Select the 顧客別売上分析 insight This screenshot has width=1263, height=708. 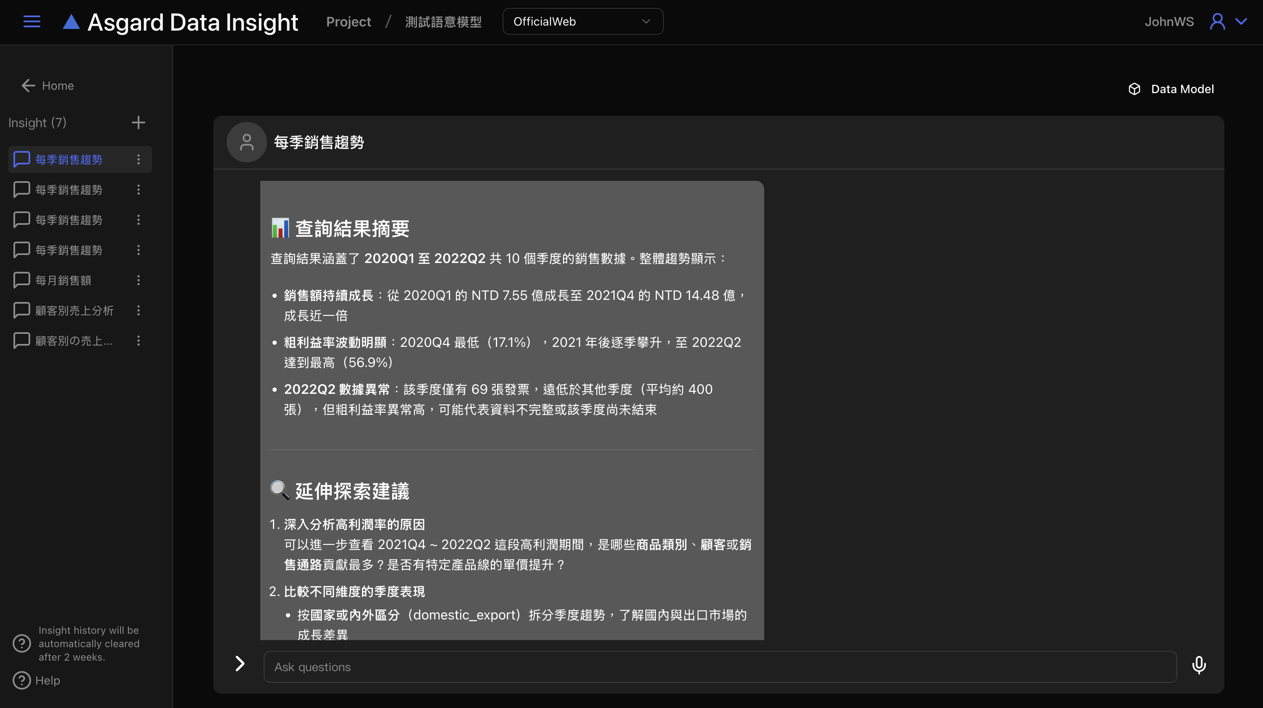(x=74, y=310)
